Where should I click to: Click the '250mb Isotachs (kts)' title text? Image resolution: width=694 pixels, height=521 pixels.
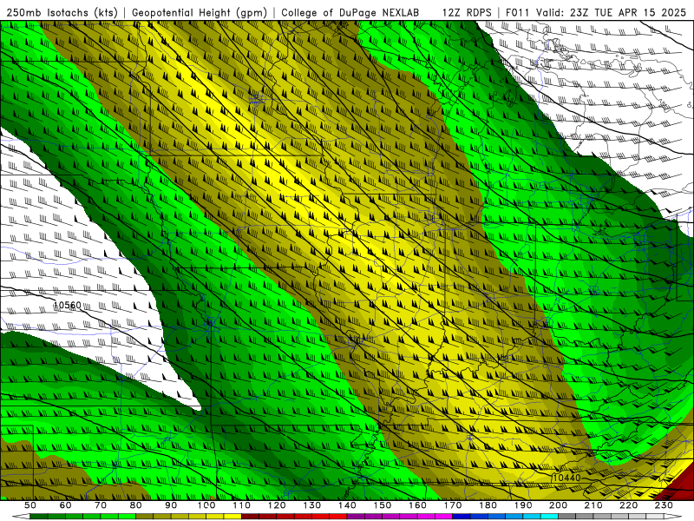click(62, 12)
